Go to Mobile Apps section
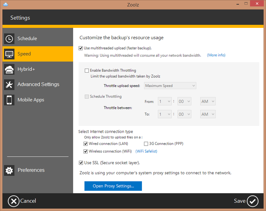This screenshot has width=266, height=211. 38,100
